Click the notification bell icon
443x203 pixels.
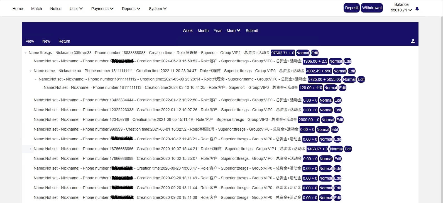[417, 9]
